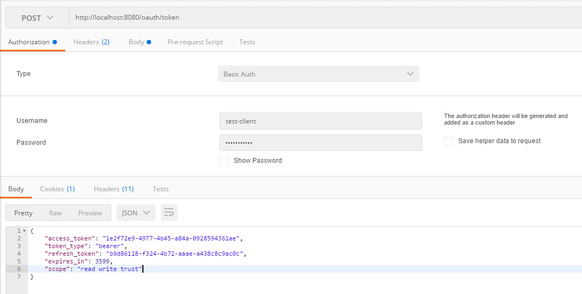This screenshot has width=582, height=294.
Task: Select the Pretty view button
Action: [24, 213]
